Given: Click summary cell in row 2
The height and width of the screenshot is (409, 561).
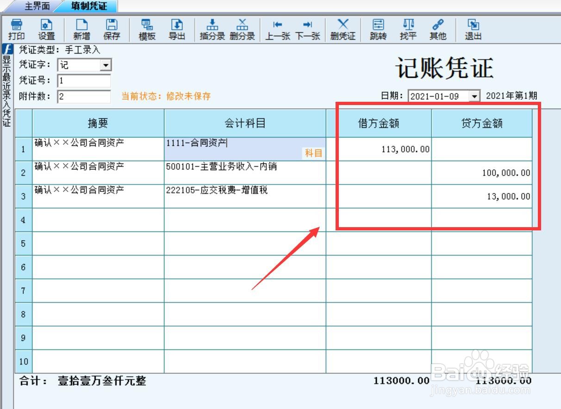Looking at the screenshot, I should [98, 173].
